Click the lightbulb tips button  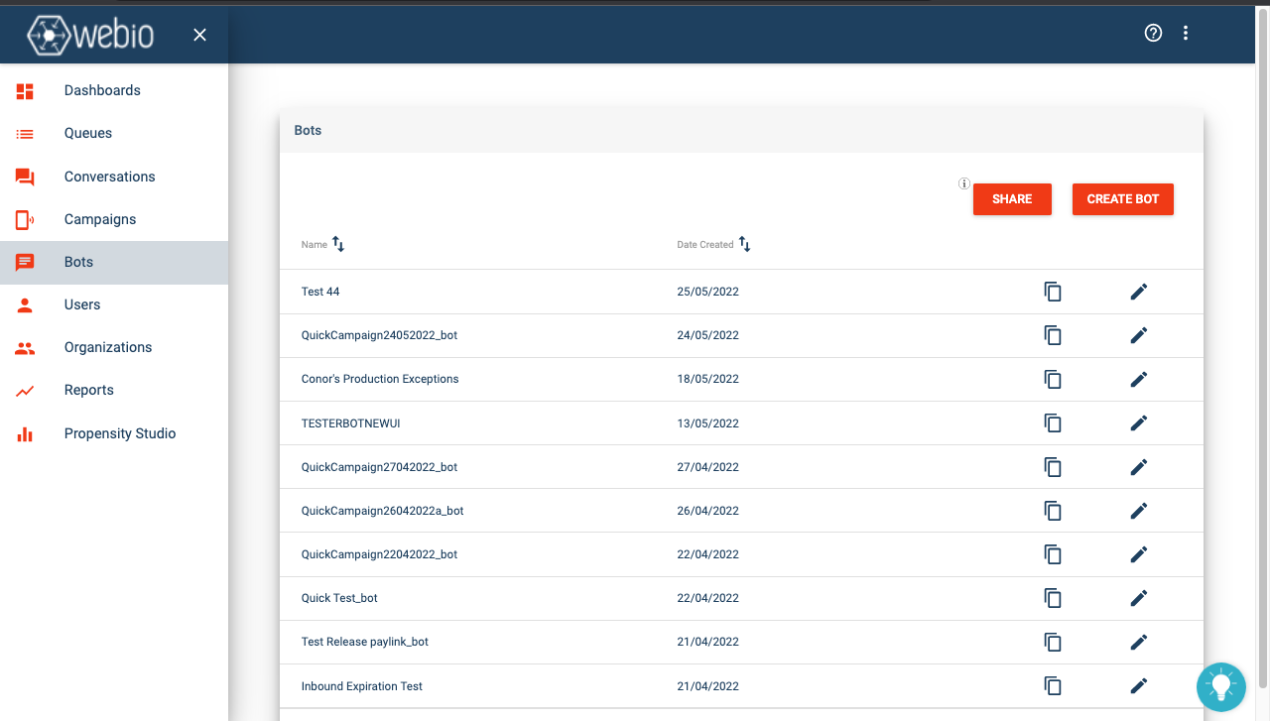(x=1220, y=686)
